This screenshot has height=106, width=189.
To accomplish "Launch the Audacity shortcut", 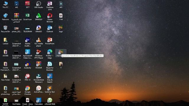I will [27, 65].
